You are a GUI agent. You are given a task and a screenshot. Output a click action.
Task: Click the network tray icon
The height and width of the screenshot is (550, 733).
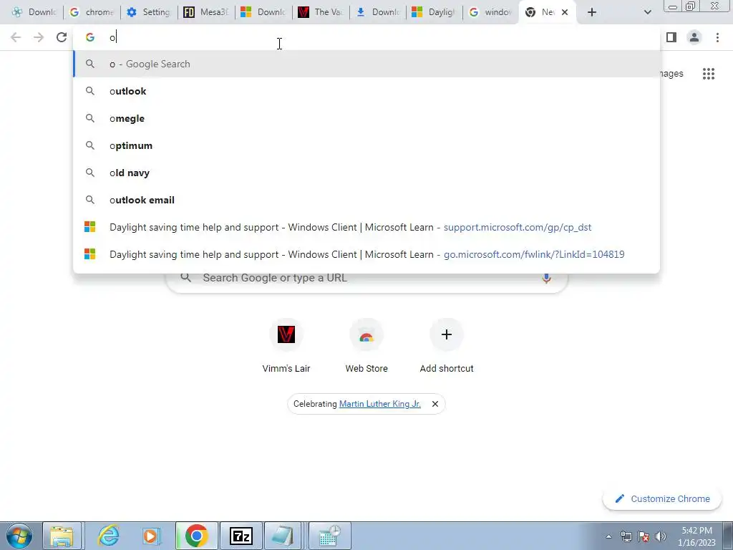(626, 536)
